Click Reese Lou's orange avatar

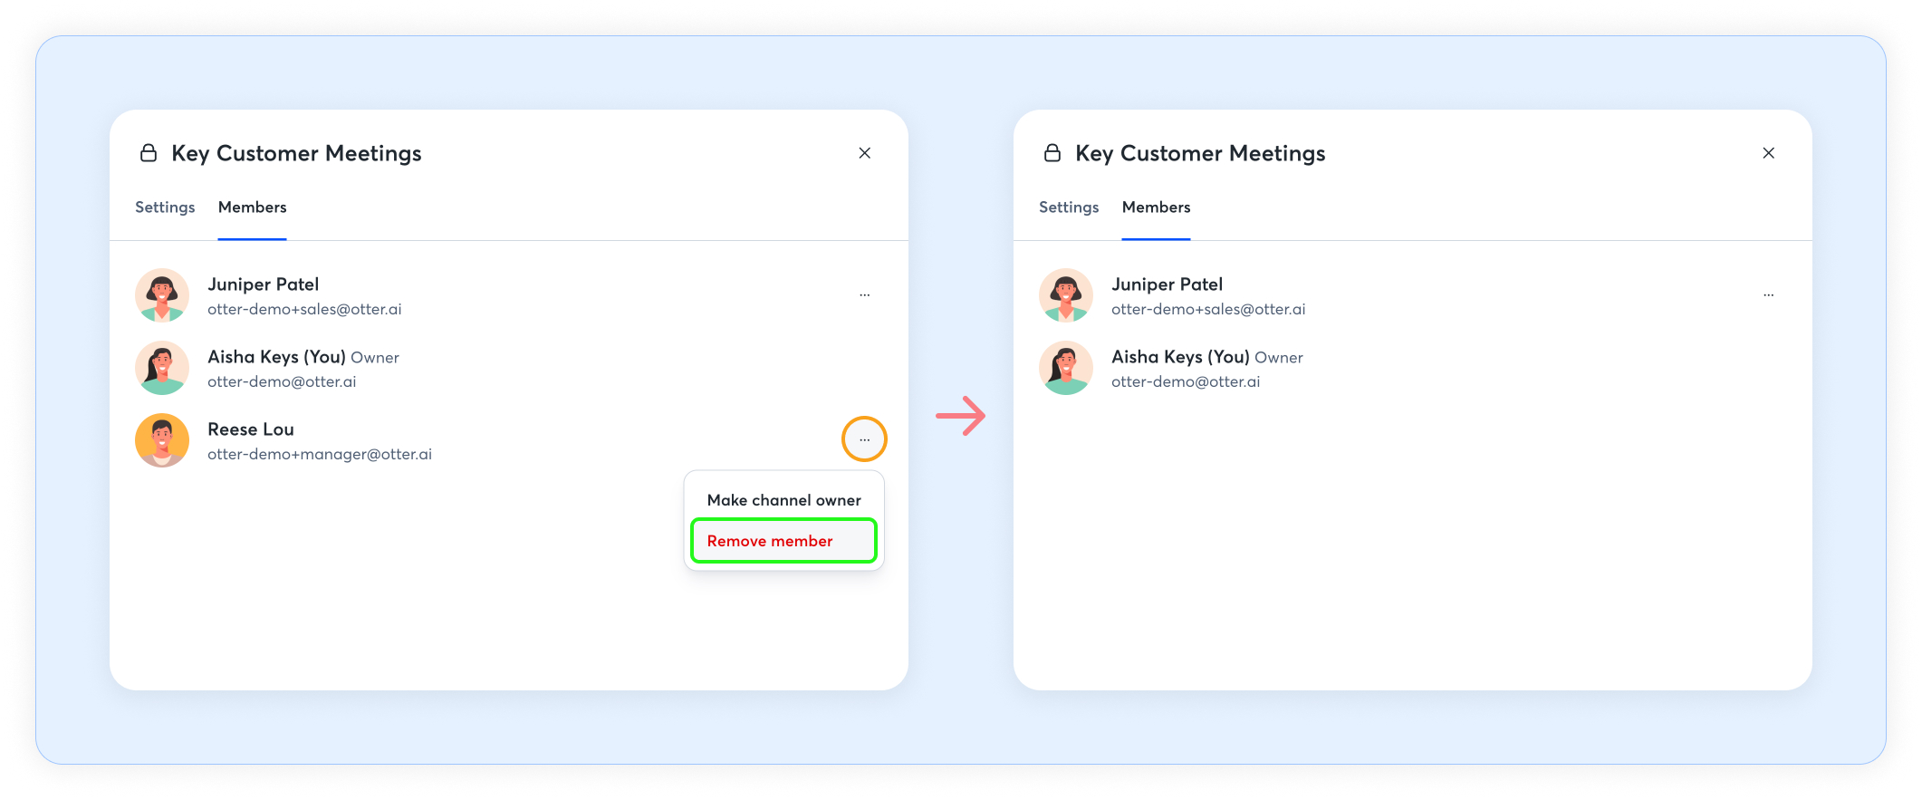point(162,440)
